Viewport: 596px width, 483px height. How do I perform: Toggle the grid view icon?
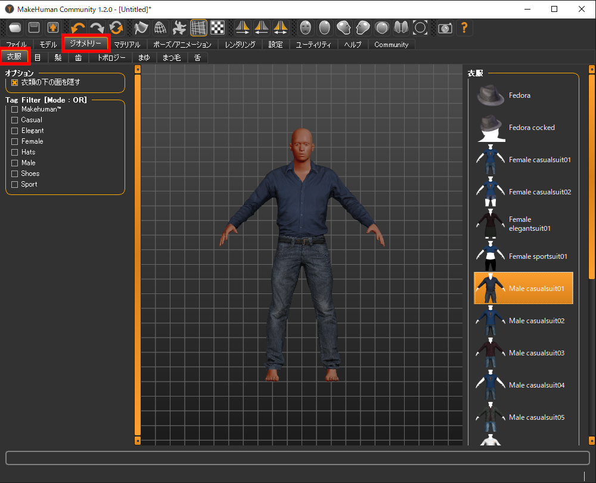198,27
